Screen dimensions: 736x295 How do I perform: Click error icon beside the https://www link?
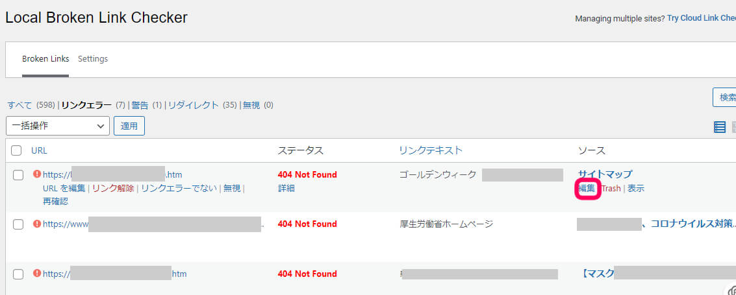coord(36,224)
